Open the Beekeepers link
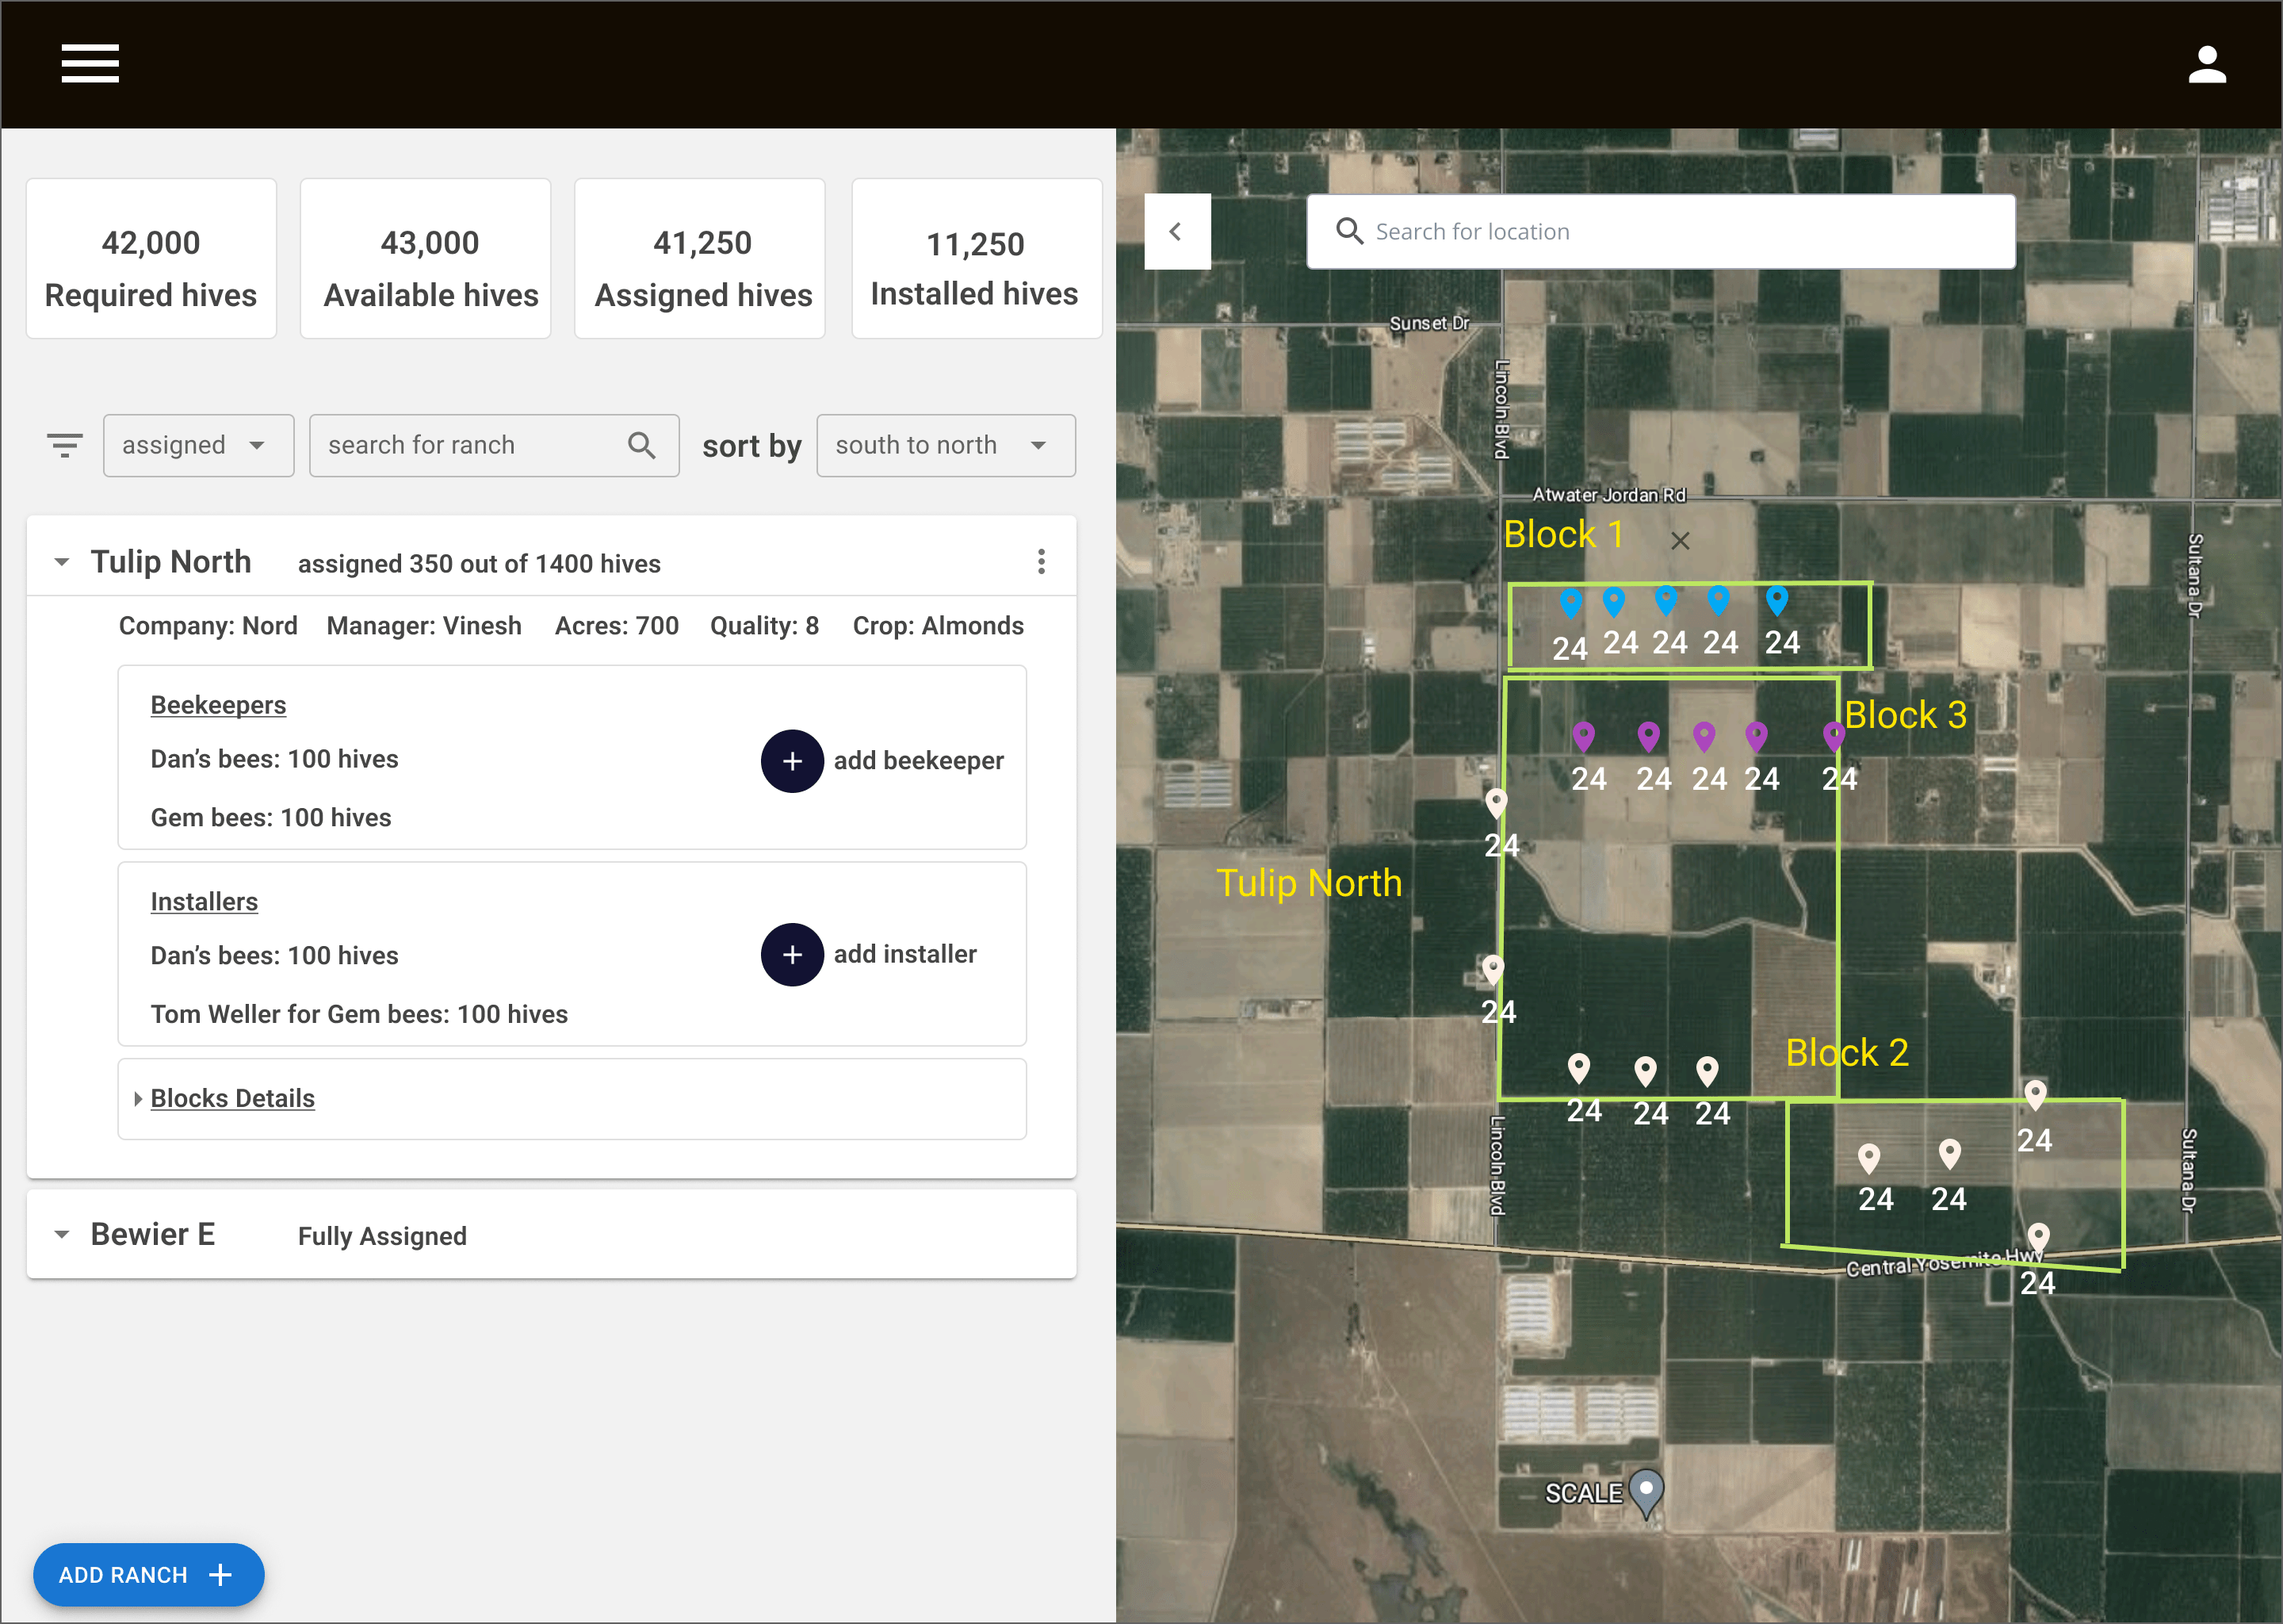Image resolution: width=2283 pixels, height=1624 pixels. (218, 705)
